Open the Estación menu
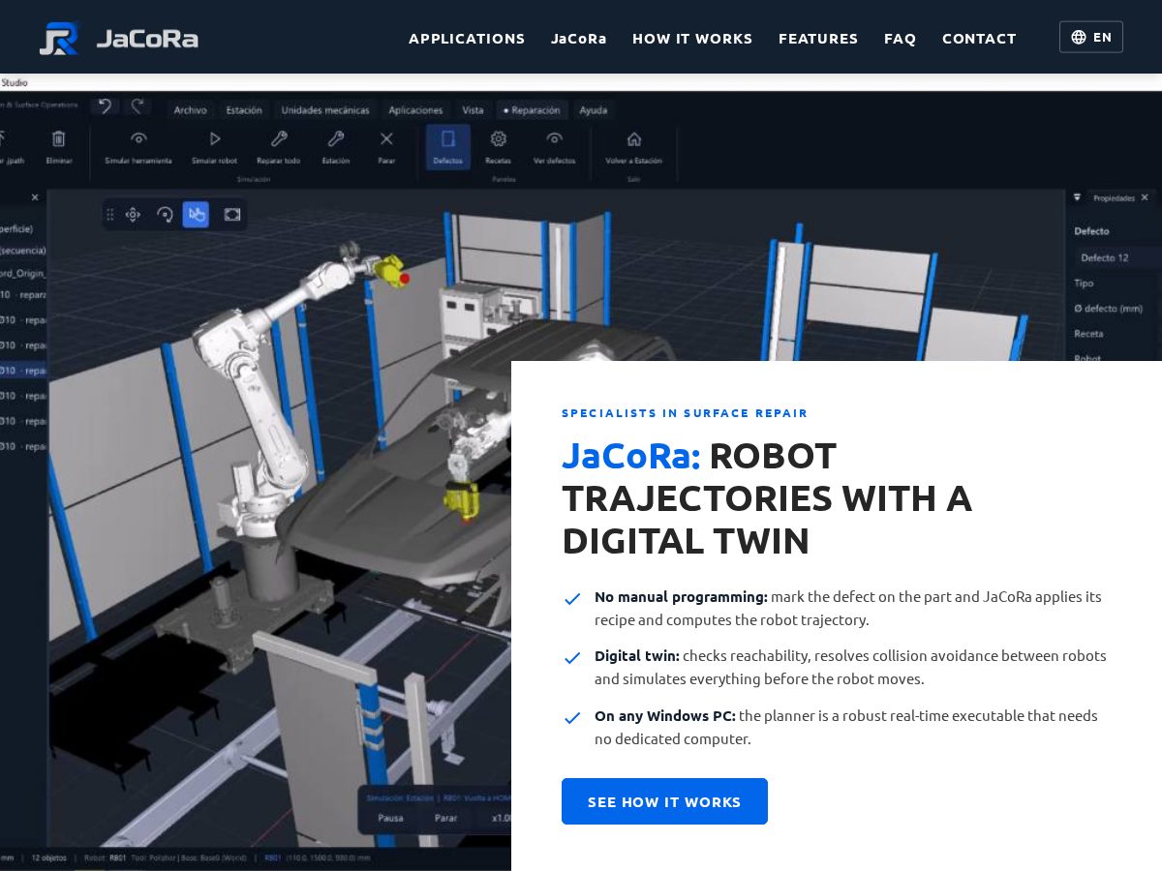 point(244,110)
